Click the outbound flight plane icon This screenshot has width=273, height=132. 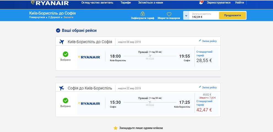pos(62,42)
